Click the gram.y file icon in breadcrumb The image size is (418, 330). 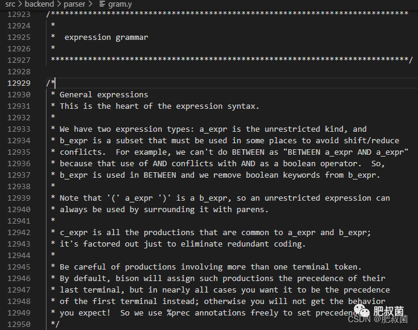(x=102, y=4)
